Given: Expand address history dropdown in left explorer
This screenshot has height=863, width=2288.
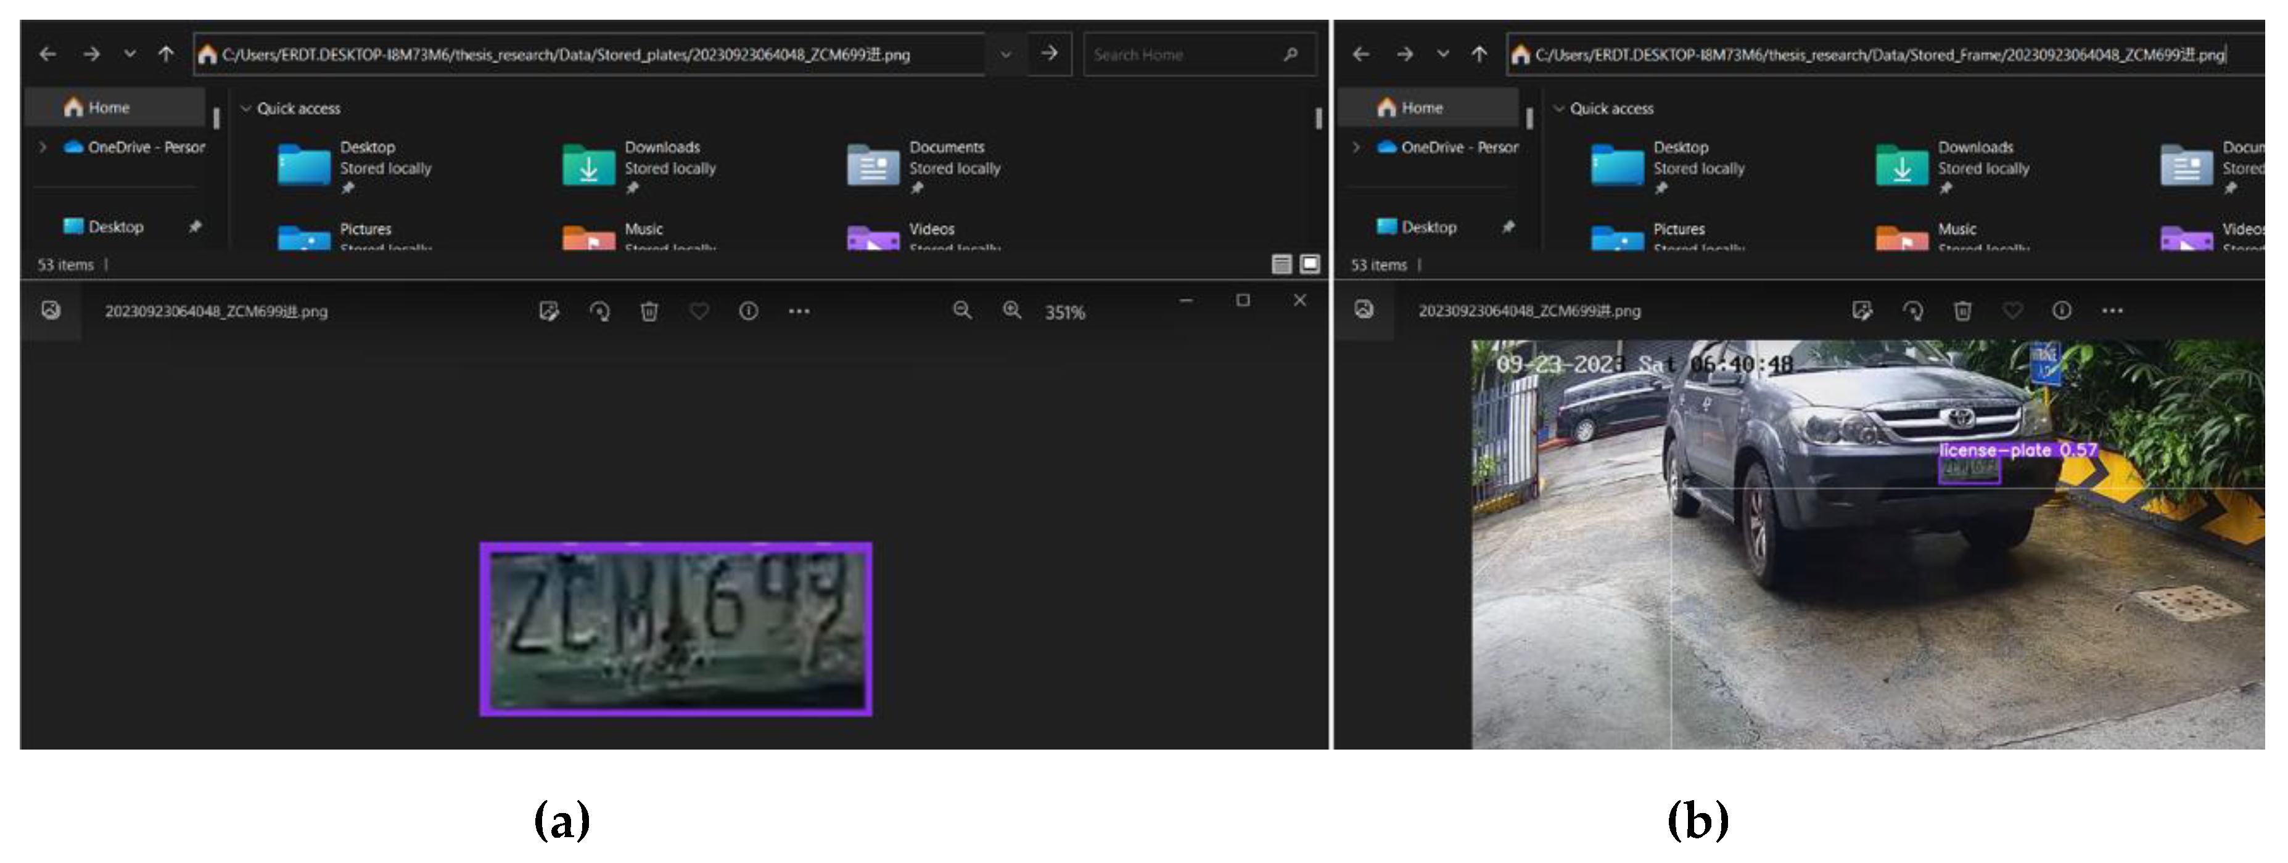Looking at the screenshot, I should tap(1005, 54).
